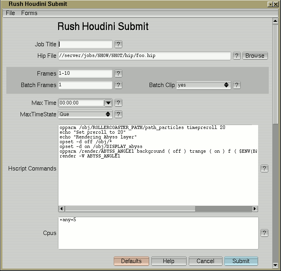Open the Batch Clip yes chooser
This screenshot has width=281, height=271.
pyautogui.click(x=204, y=85)
